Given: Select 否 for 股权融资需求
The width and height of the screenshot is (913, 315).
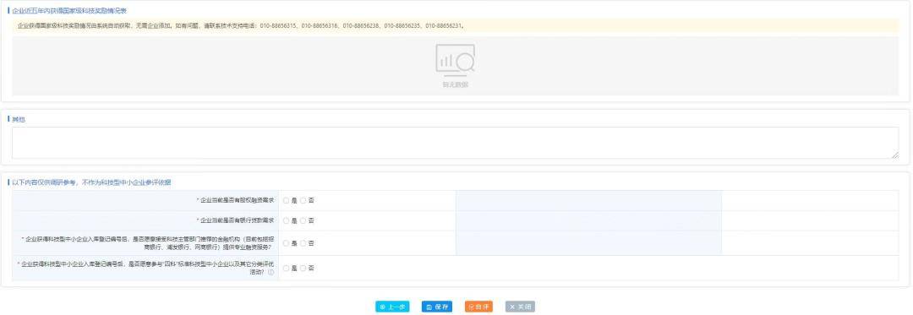Looking at the screenshot, I should click(303, 200).
